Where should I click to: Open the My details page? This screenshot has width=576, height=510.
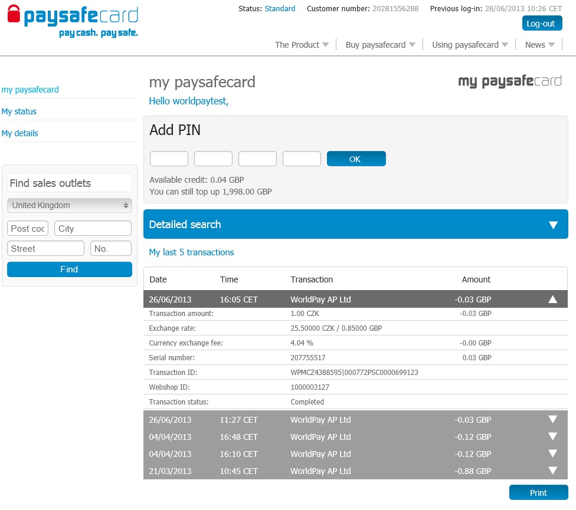[x=20, y=133]
